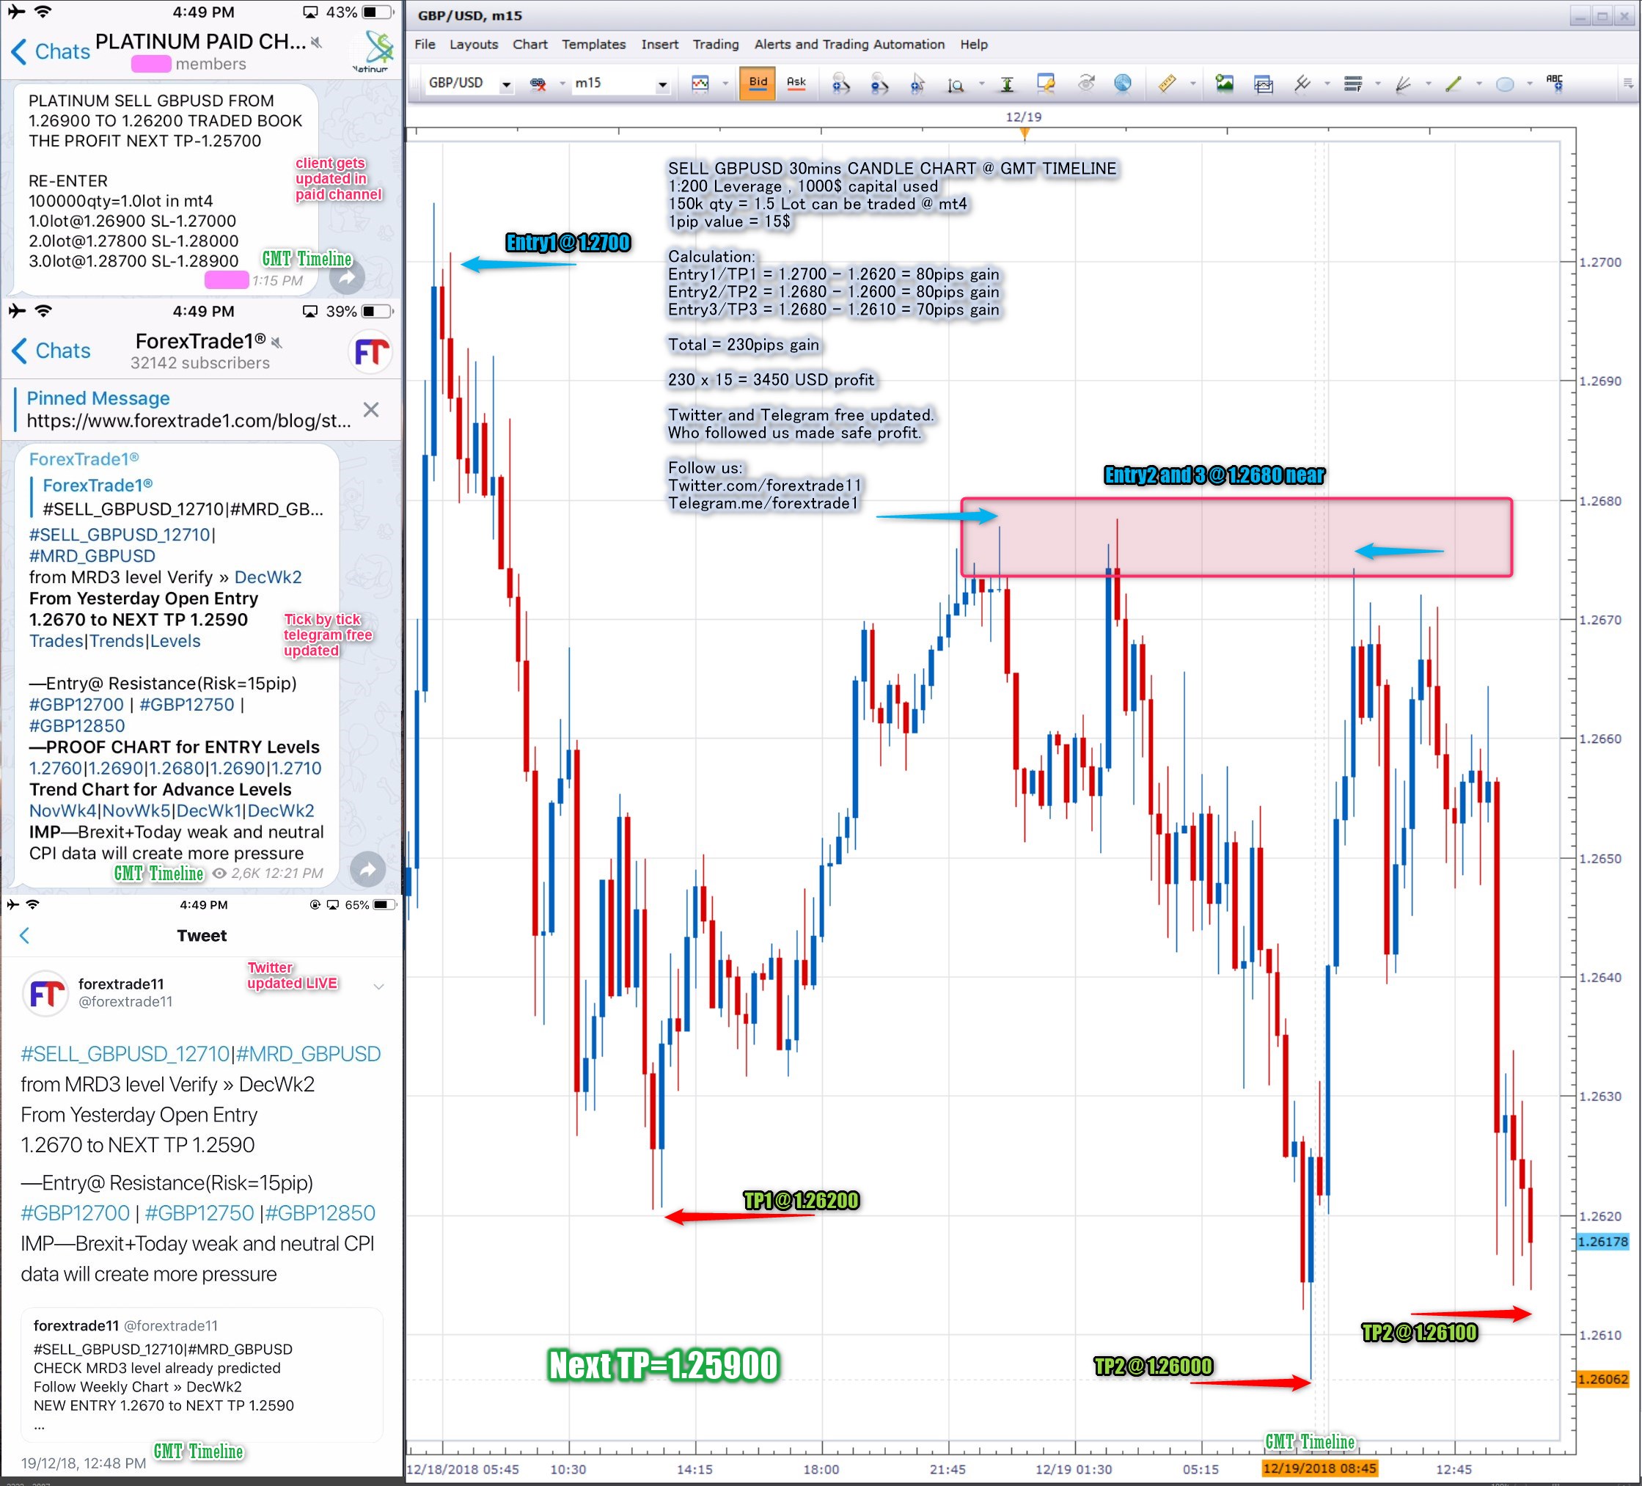Open the Templates menu

(x=593, y=44)
